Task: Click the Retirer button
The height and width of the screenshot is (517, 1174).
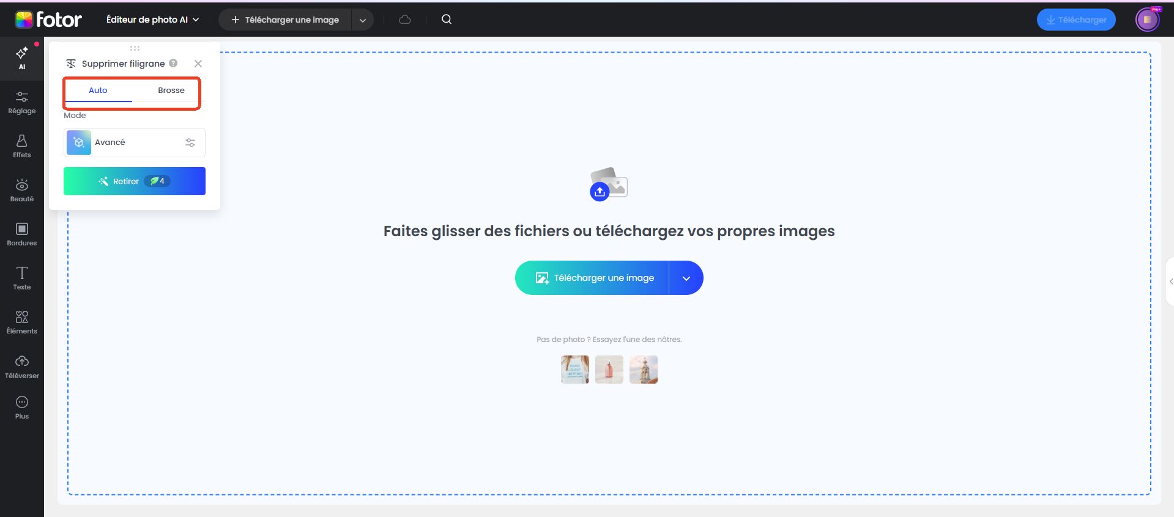Action: click(x=135, y=181)
